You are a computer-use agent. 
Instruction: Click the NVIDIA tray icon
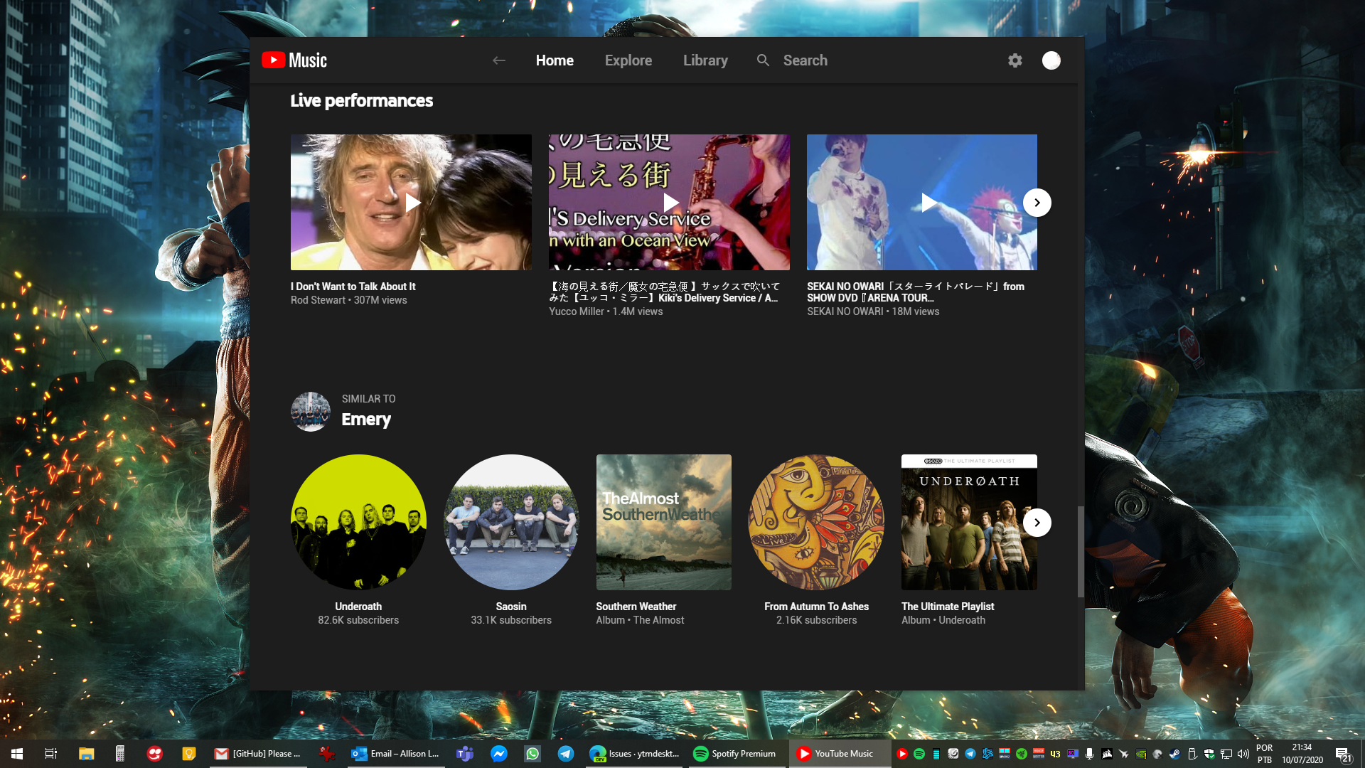[1141, 754]
